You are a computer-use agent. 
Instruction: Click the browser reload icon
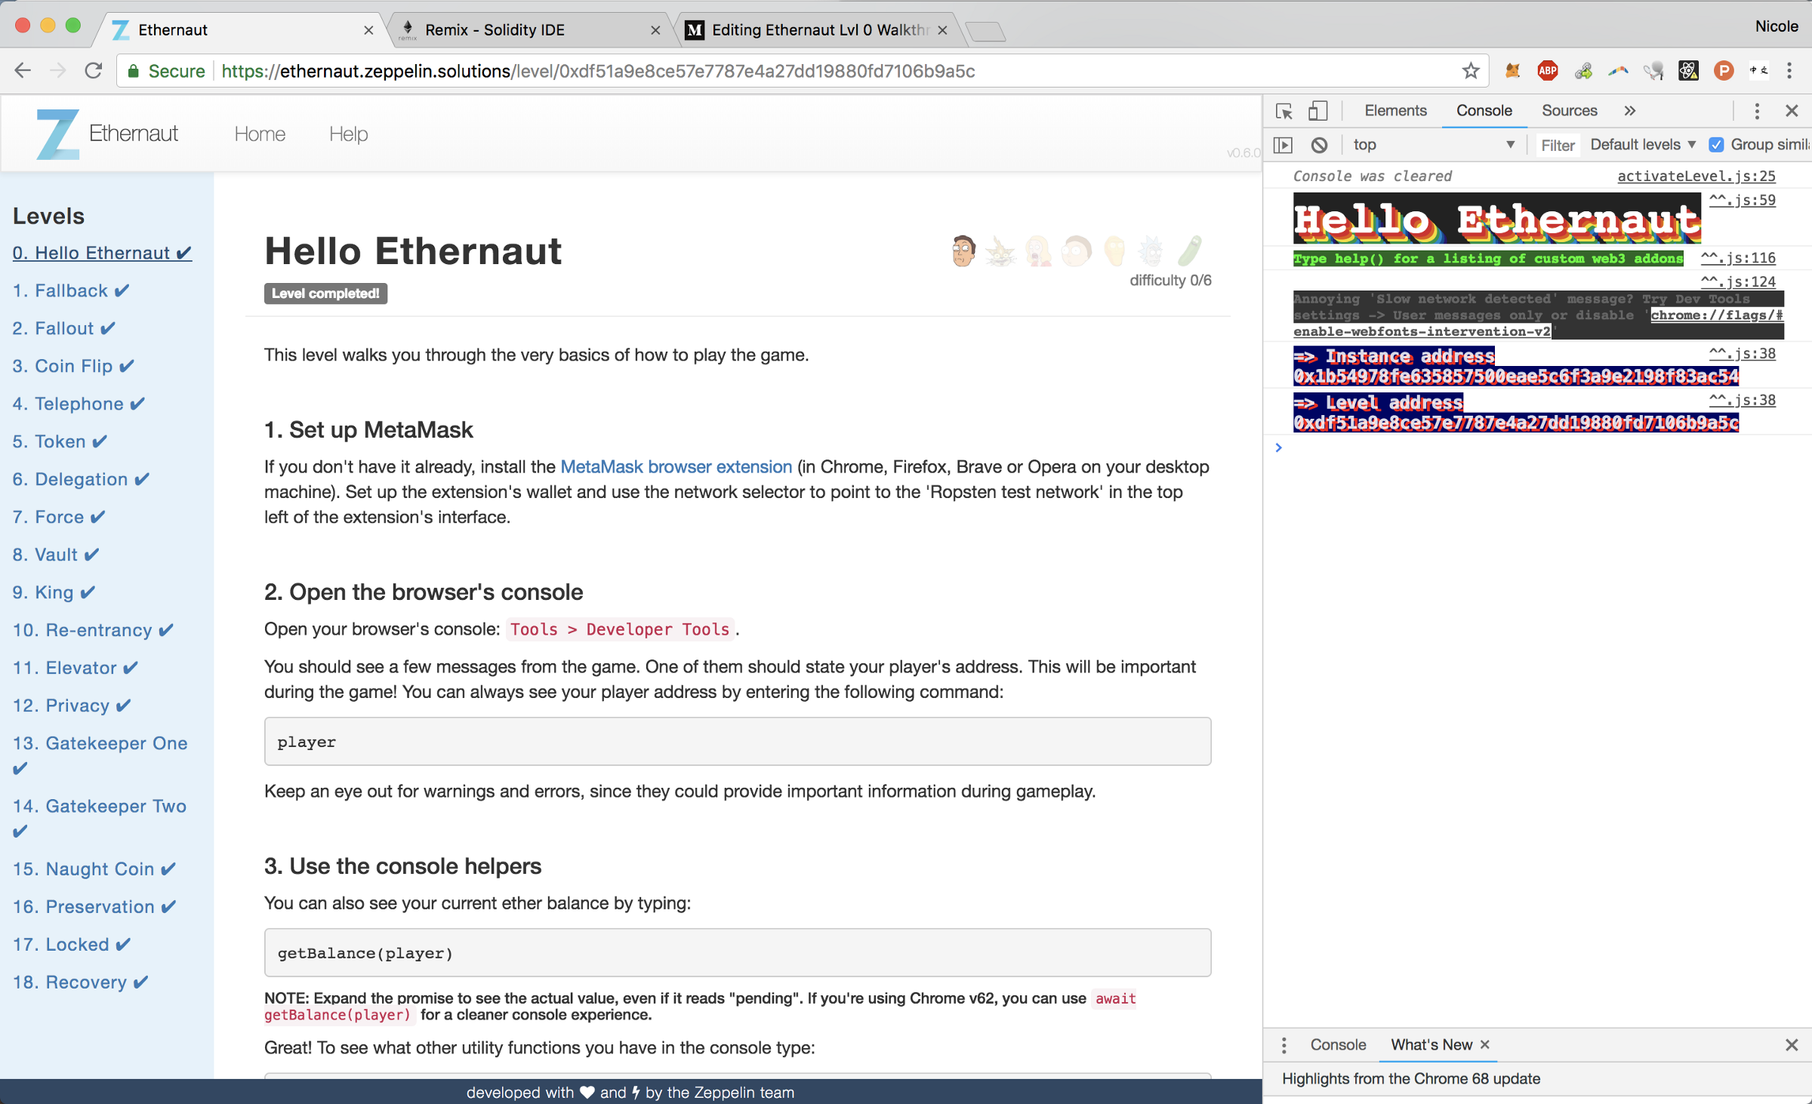pos(94,71)
